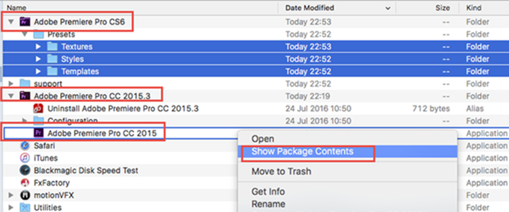Collapse the Presets folder triangle
The width and height of the screenshot is (509, 212).
click(x=25, y=34)
